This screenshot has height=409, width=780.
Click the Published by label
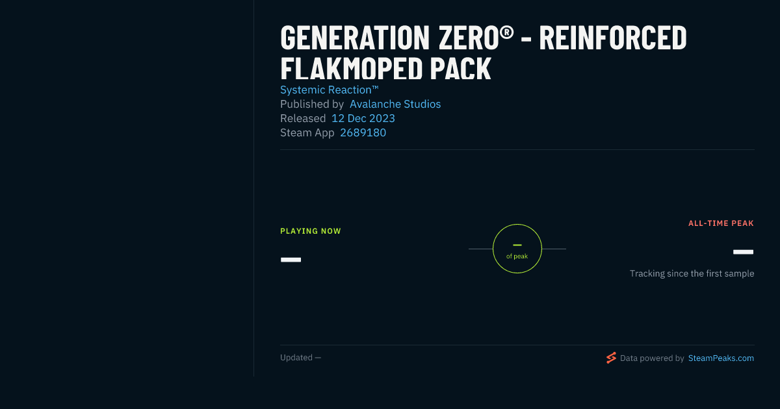point(312,104)
